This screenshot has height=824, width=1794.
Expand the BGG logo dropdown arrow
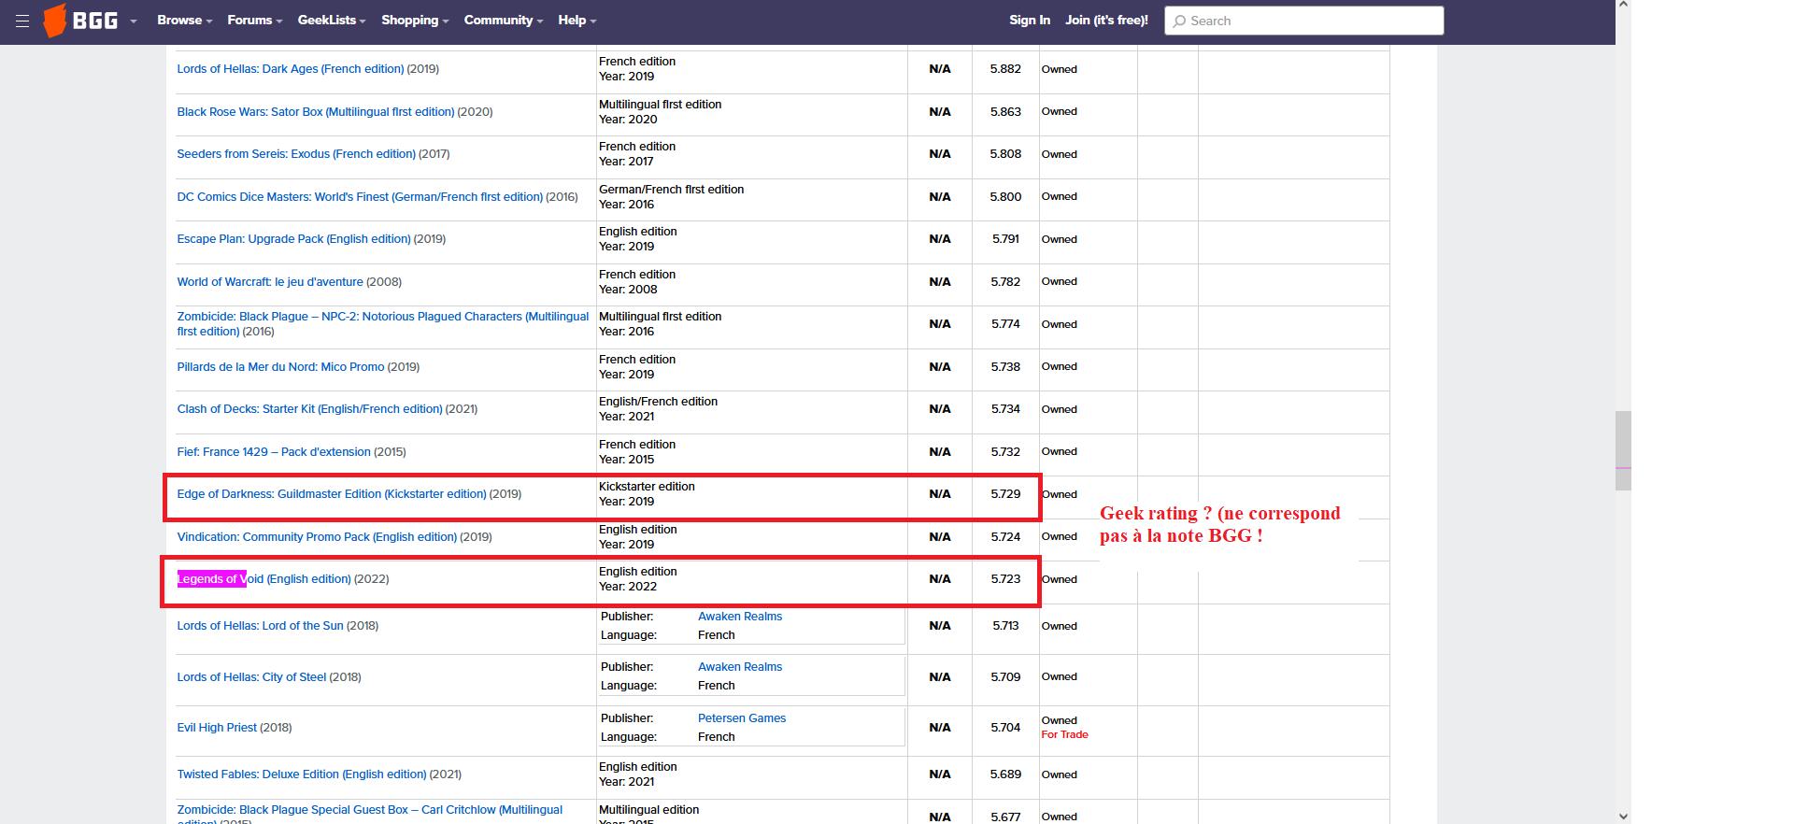134,21
